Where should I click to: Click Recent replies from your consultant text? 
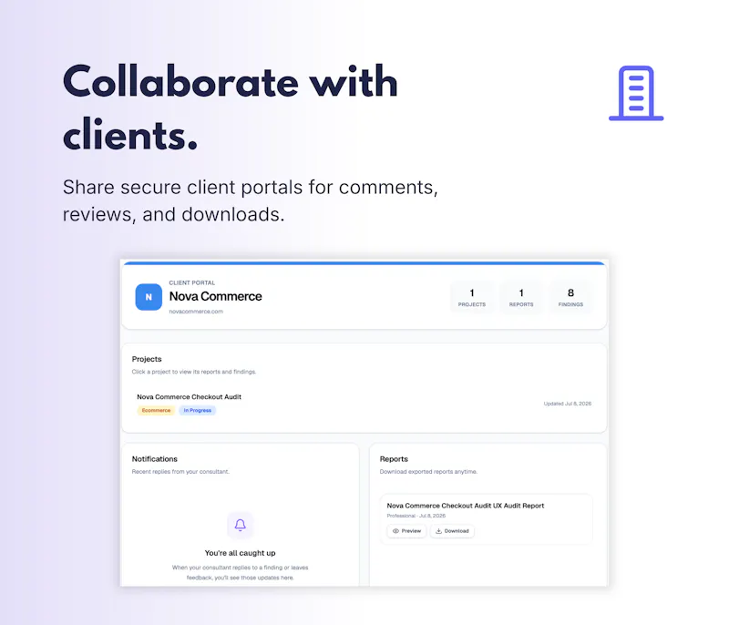180,472
